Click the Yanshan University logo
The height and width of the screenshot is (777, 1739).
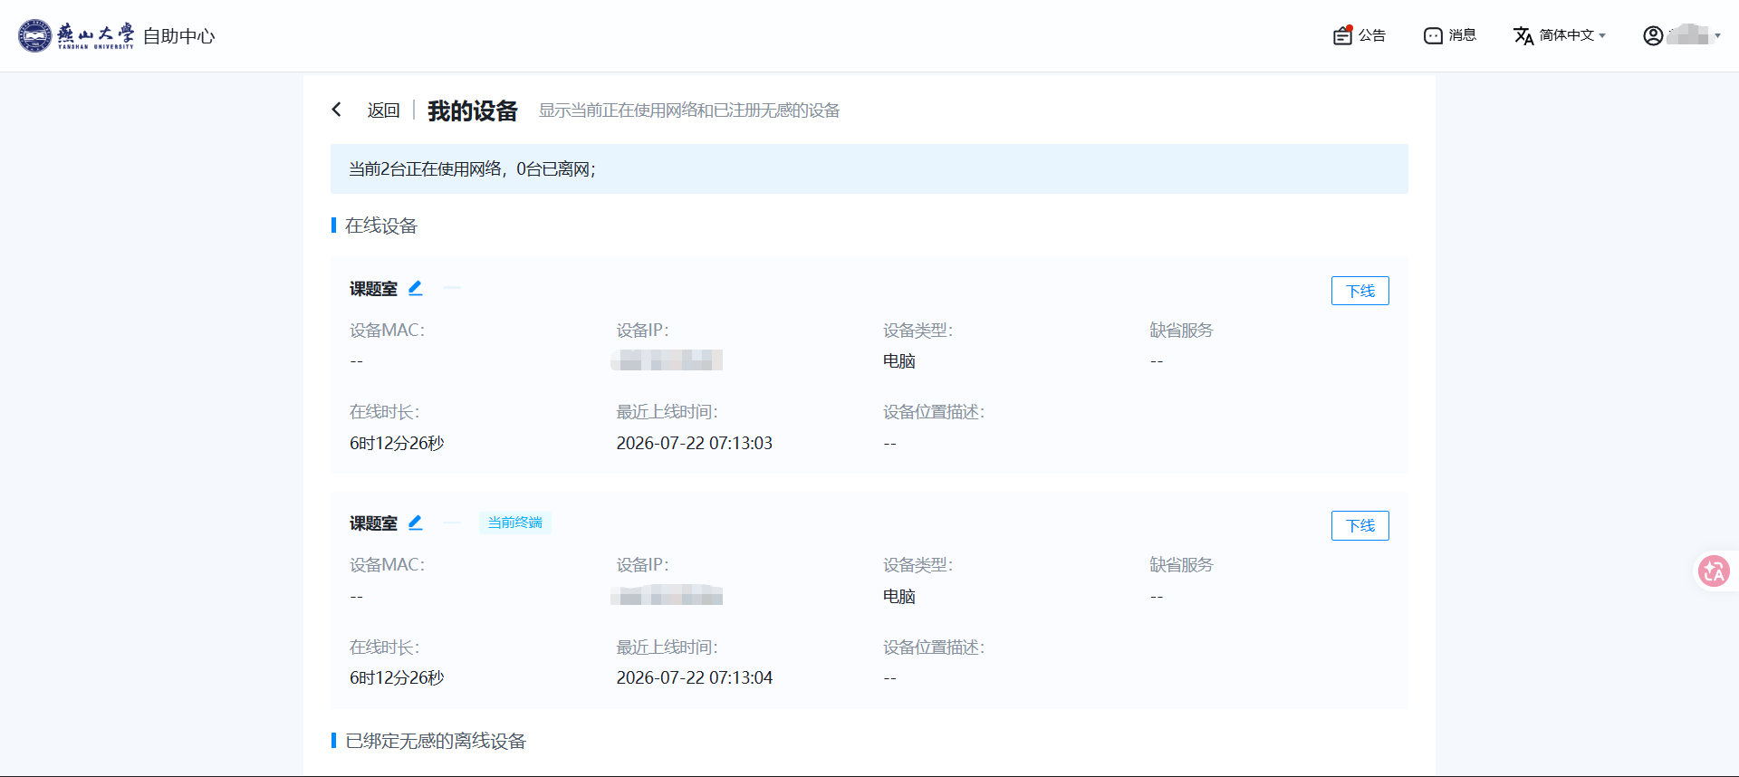[x=76, y=35]
